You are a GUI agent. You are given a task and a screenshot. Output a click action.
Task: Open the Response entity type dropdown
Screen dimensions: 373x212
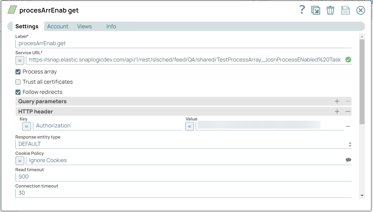click(x=350, y=144)
